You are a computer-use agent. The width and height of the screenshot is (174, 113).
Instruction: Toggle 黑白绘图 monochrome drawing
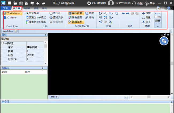tap(75, 17)
